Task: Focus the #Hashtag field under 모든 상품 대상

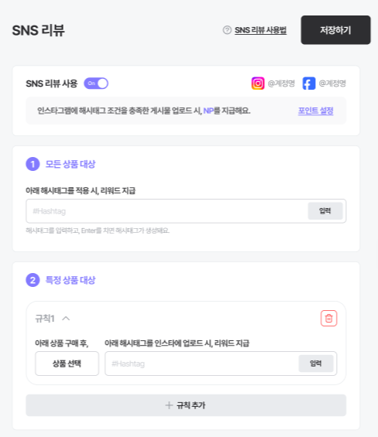Action: coord(167,211)
